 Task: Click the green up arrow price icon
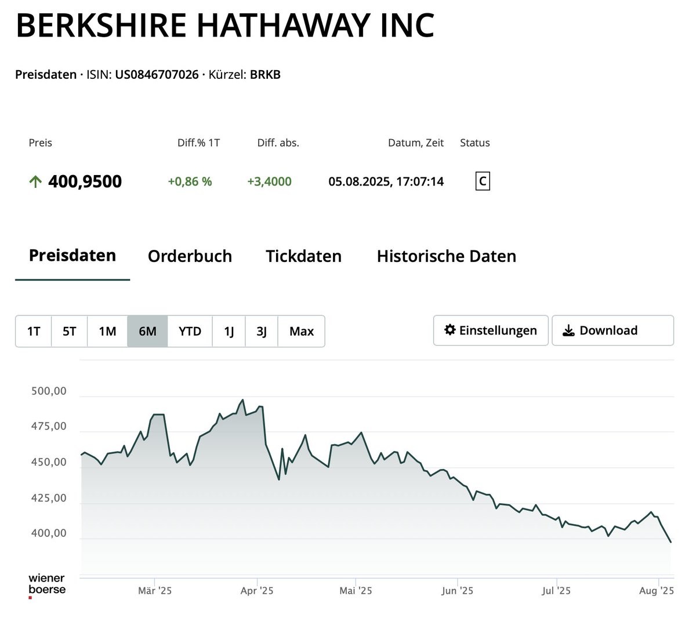pyautogui.click(x=35, y=182)
